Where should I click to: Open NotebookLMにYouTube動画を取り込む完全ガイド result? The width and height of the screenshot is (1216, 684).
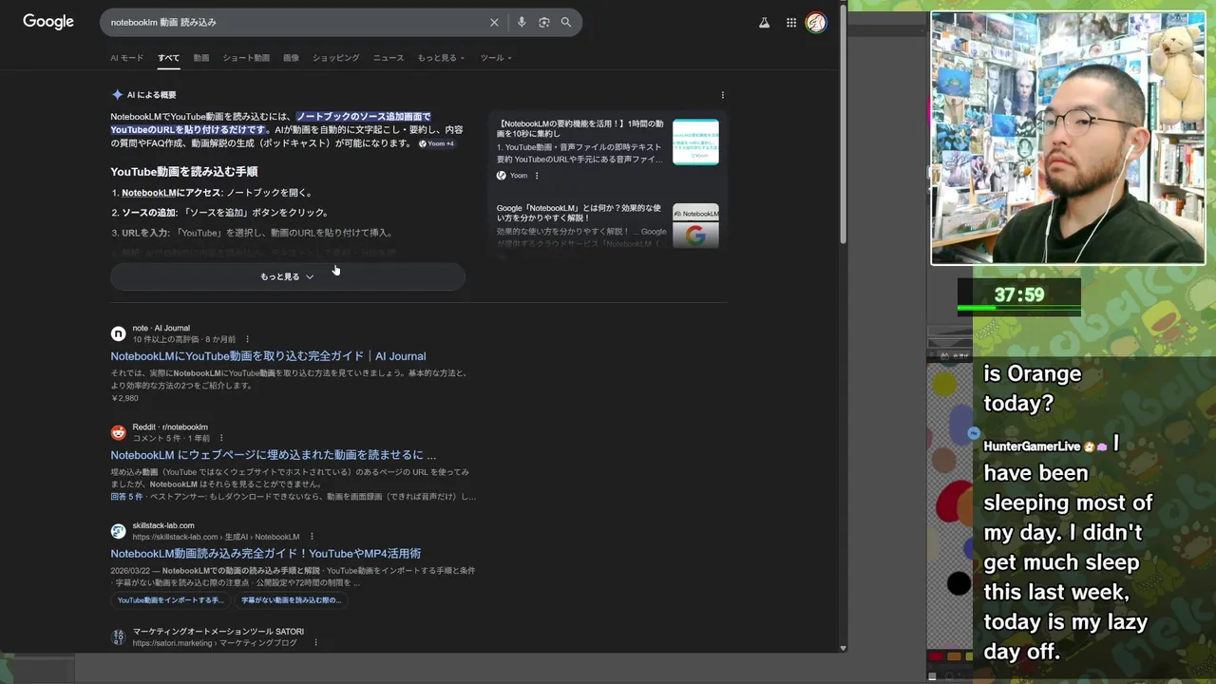click(268, 356)
